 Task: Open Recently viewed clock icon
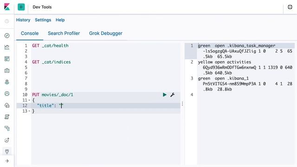(x=7, y=21)
